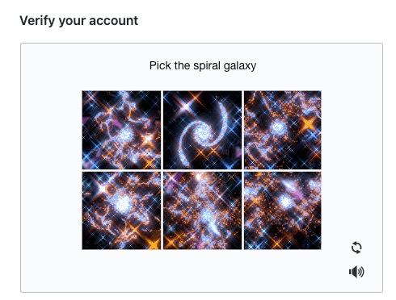Select the middle image tile in top row
Viewport: 396px width, 300px height.
point(202,130)
